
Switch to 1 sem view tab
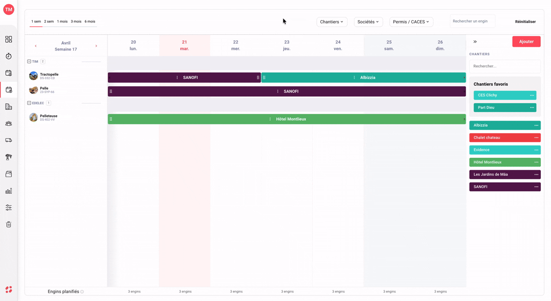click(36, 22)
